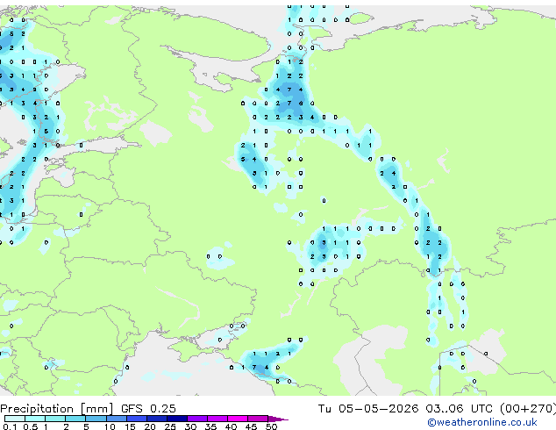556x430 pixels.
Task: Click the 'GFS 0.25' model label
Action: click(x=148, y=409)
